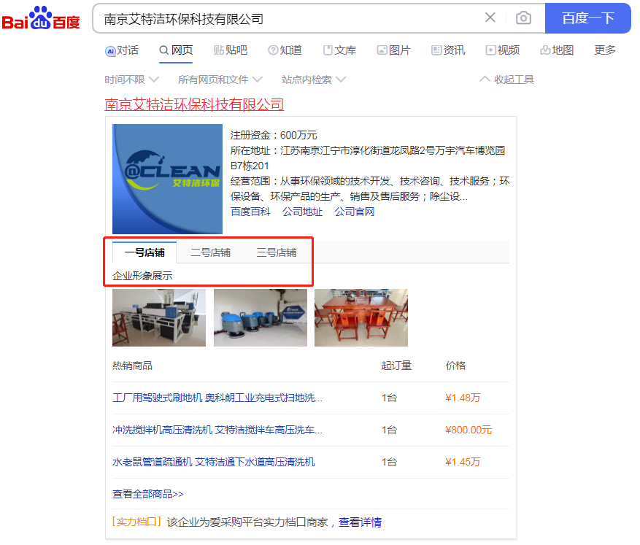640x545 pixels.
Task: Click the 注册资金:600万元 text
Action: 274,135
